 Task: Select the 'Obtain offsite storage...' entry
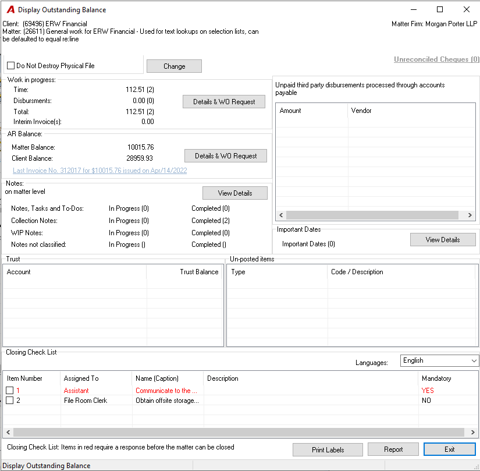[167, 400]
